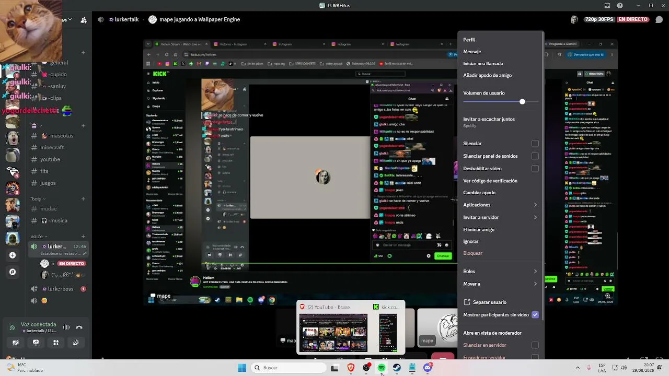Open Spotify from the taskbar
Image resolution: width=669 pixels, height=376 pixels.
pyautogui.click(x=382, y=368)
